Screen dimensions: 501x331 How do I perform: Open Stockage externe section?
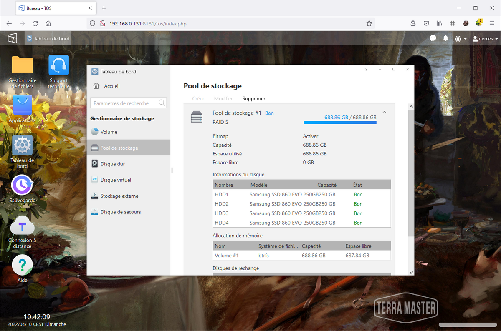(x=129, y=196)
